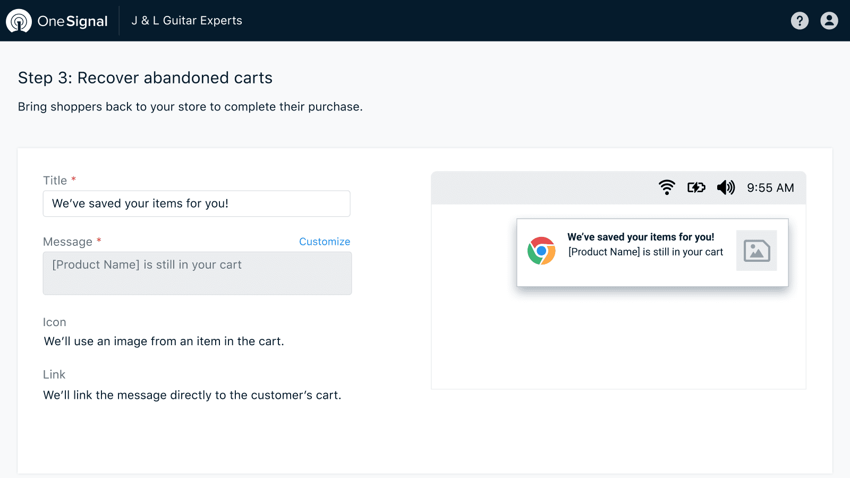Select the Message textarea showing Product Name

[x=197, y=273]
